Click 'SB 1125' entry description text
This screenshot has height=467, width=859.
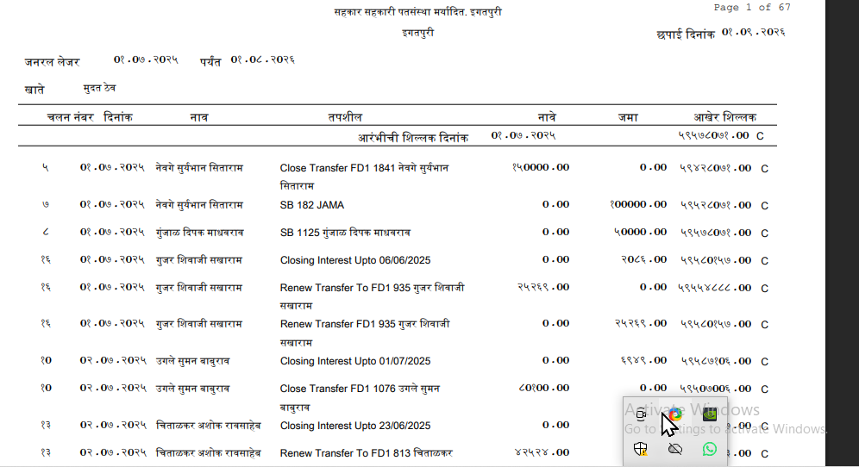(345, 233)
